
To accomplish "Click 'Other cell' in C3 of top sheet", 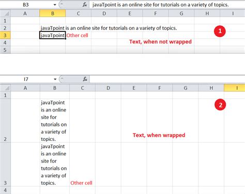I will tap(77, 36).
